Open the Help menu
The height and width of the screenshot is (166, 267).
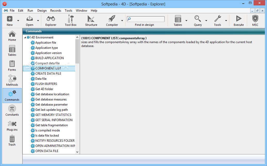click(94, 11)
